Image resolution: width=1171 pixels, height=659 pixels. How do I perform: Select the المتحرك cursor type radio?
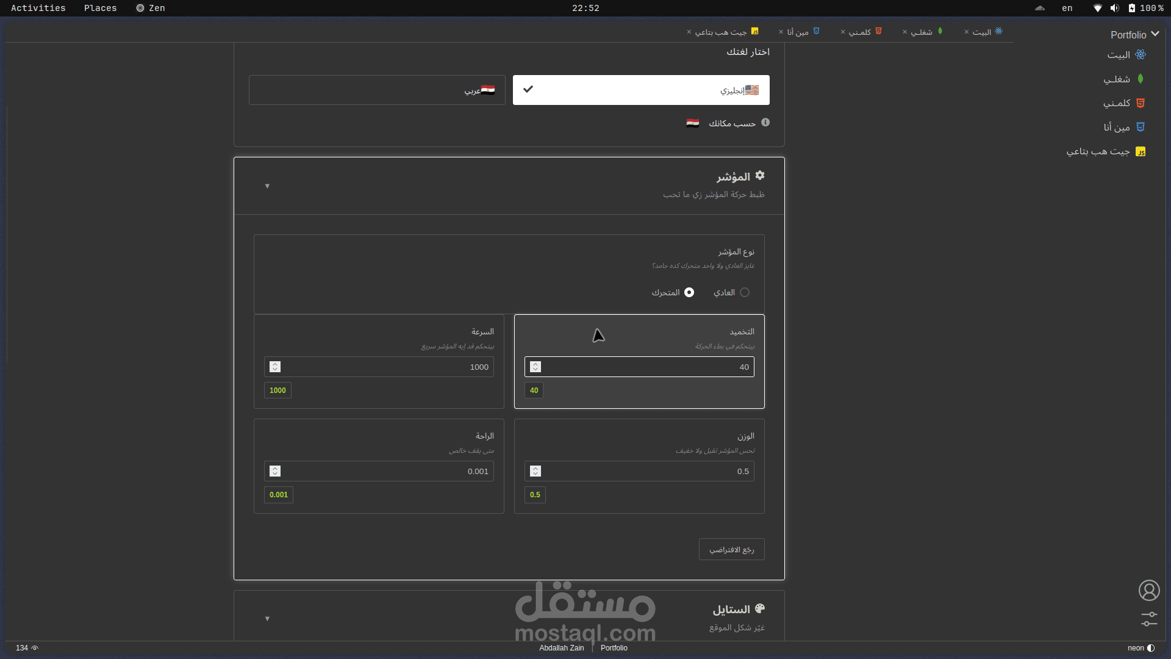point(689,293)
